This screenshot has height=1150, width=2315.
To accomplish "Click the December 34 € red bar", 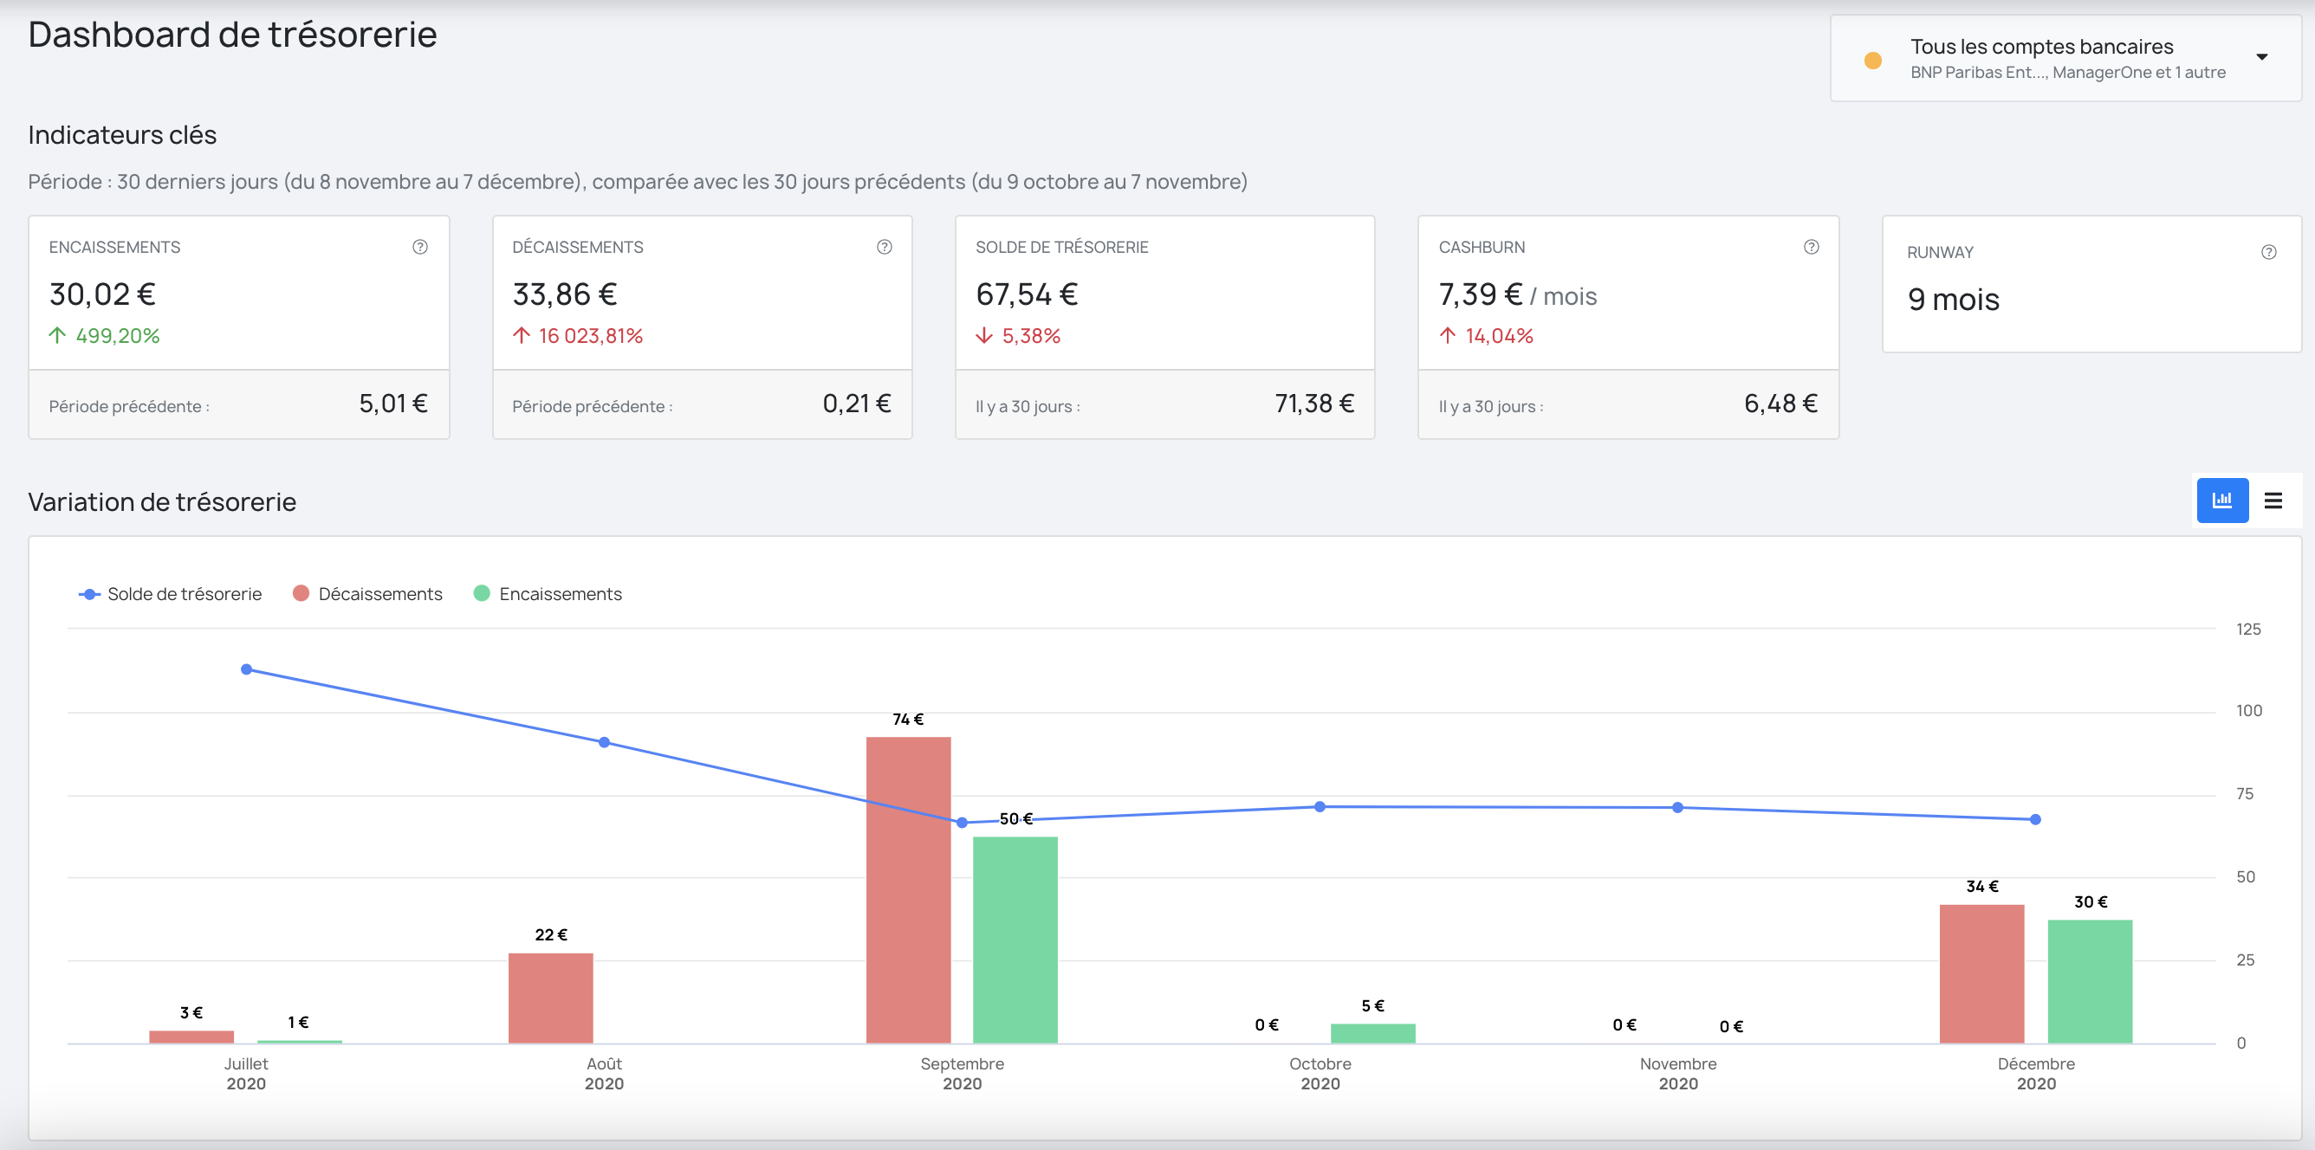I will click(1981, 974).
